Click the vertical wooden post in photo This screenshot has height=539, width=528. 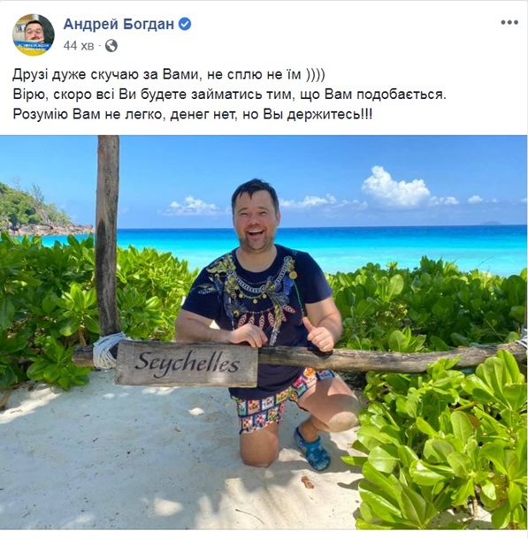point(107,237)
